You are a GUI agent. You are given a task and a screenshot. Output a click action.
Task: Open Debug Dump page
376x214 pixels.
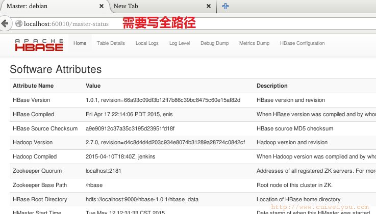coord(215,43)
